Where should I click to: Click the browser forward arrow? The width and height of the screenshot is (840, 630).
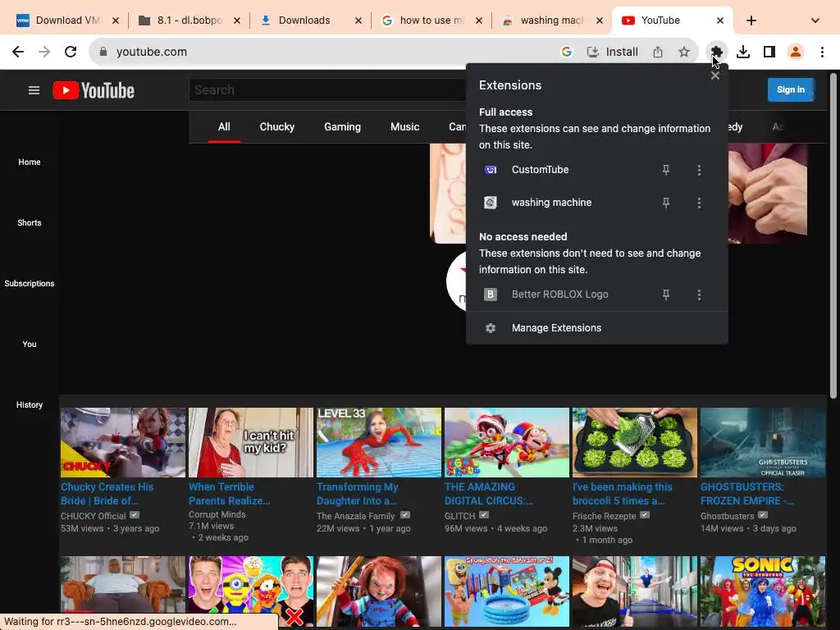(44, 52)
